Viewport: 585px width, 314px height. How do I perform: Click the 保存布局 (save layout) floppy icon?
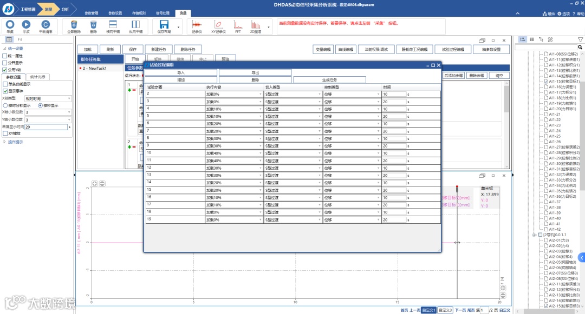coord(164,24)
